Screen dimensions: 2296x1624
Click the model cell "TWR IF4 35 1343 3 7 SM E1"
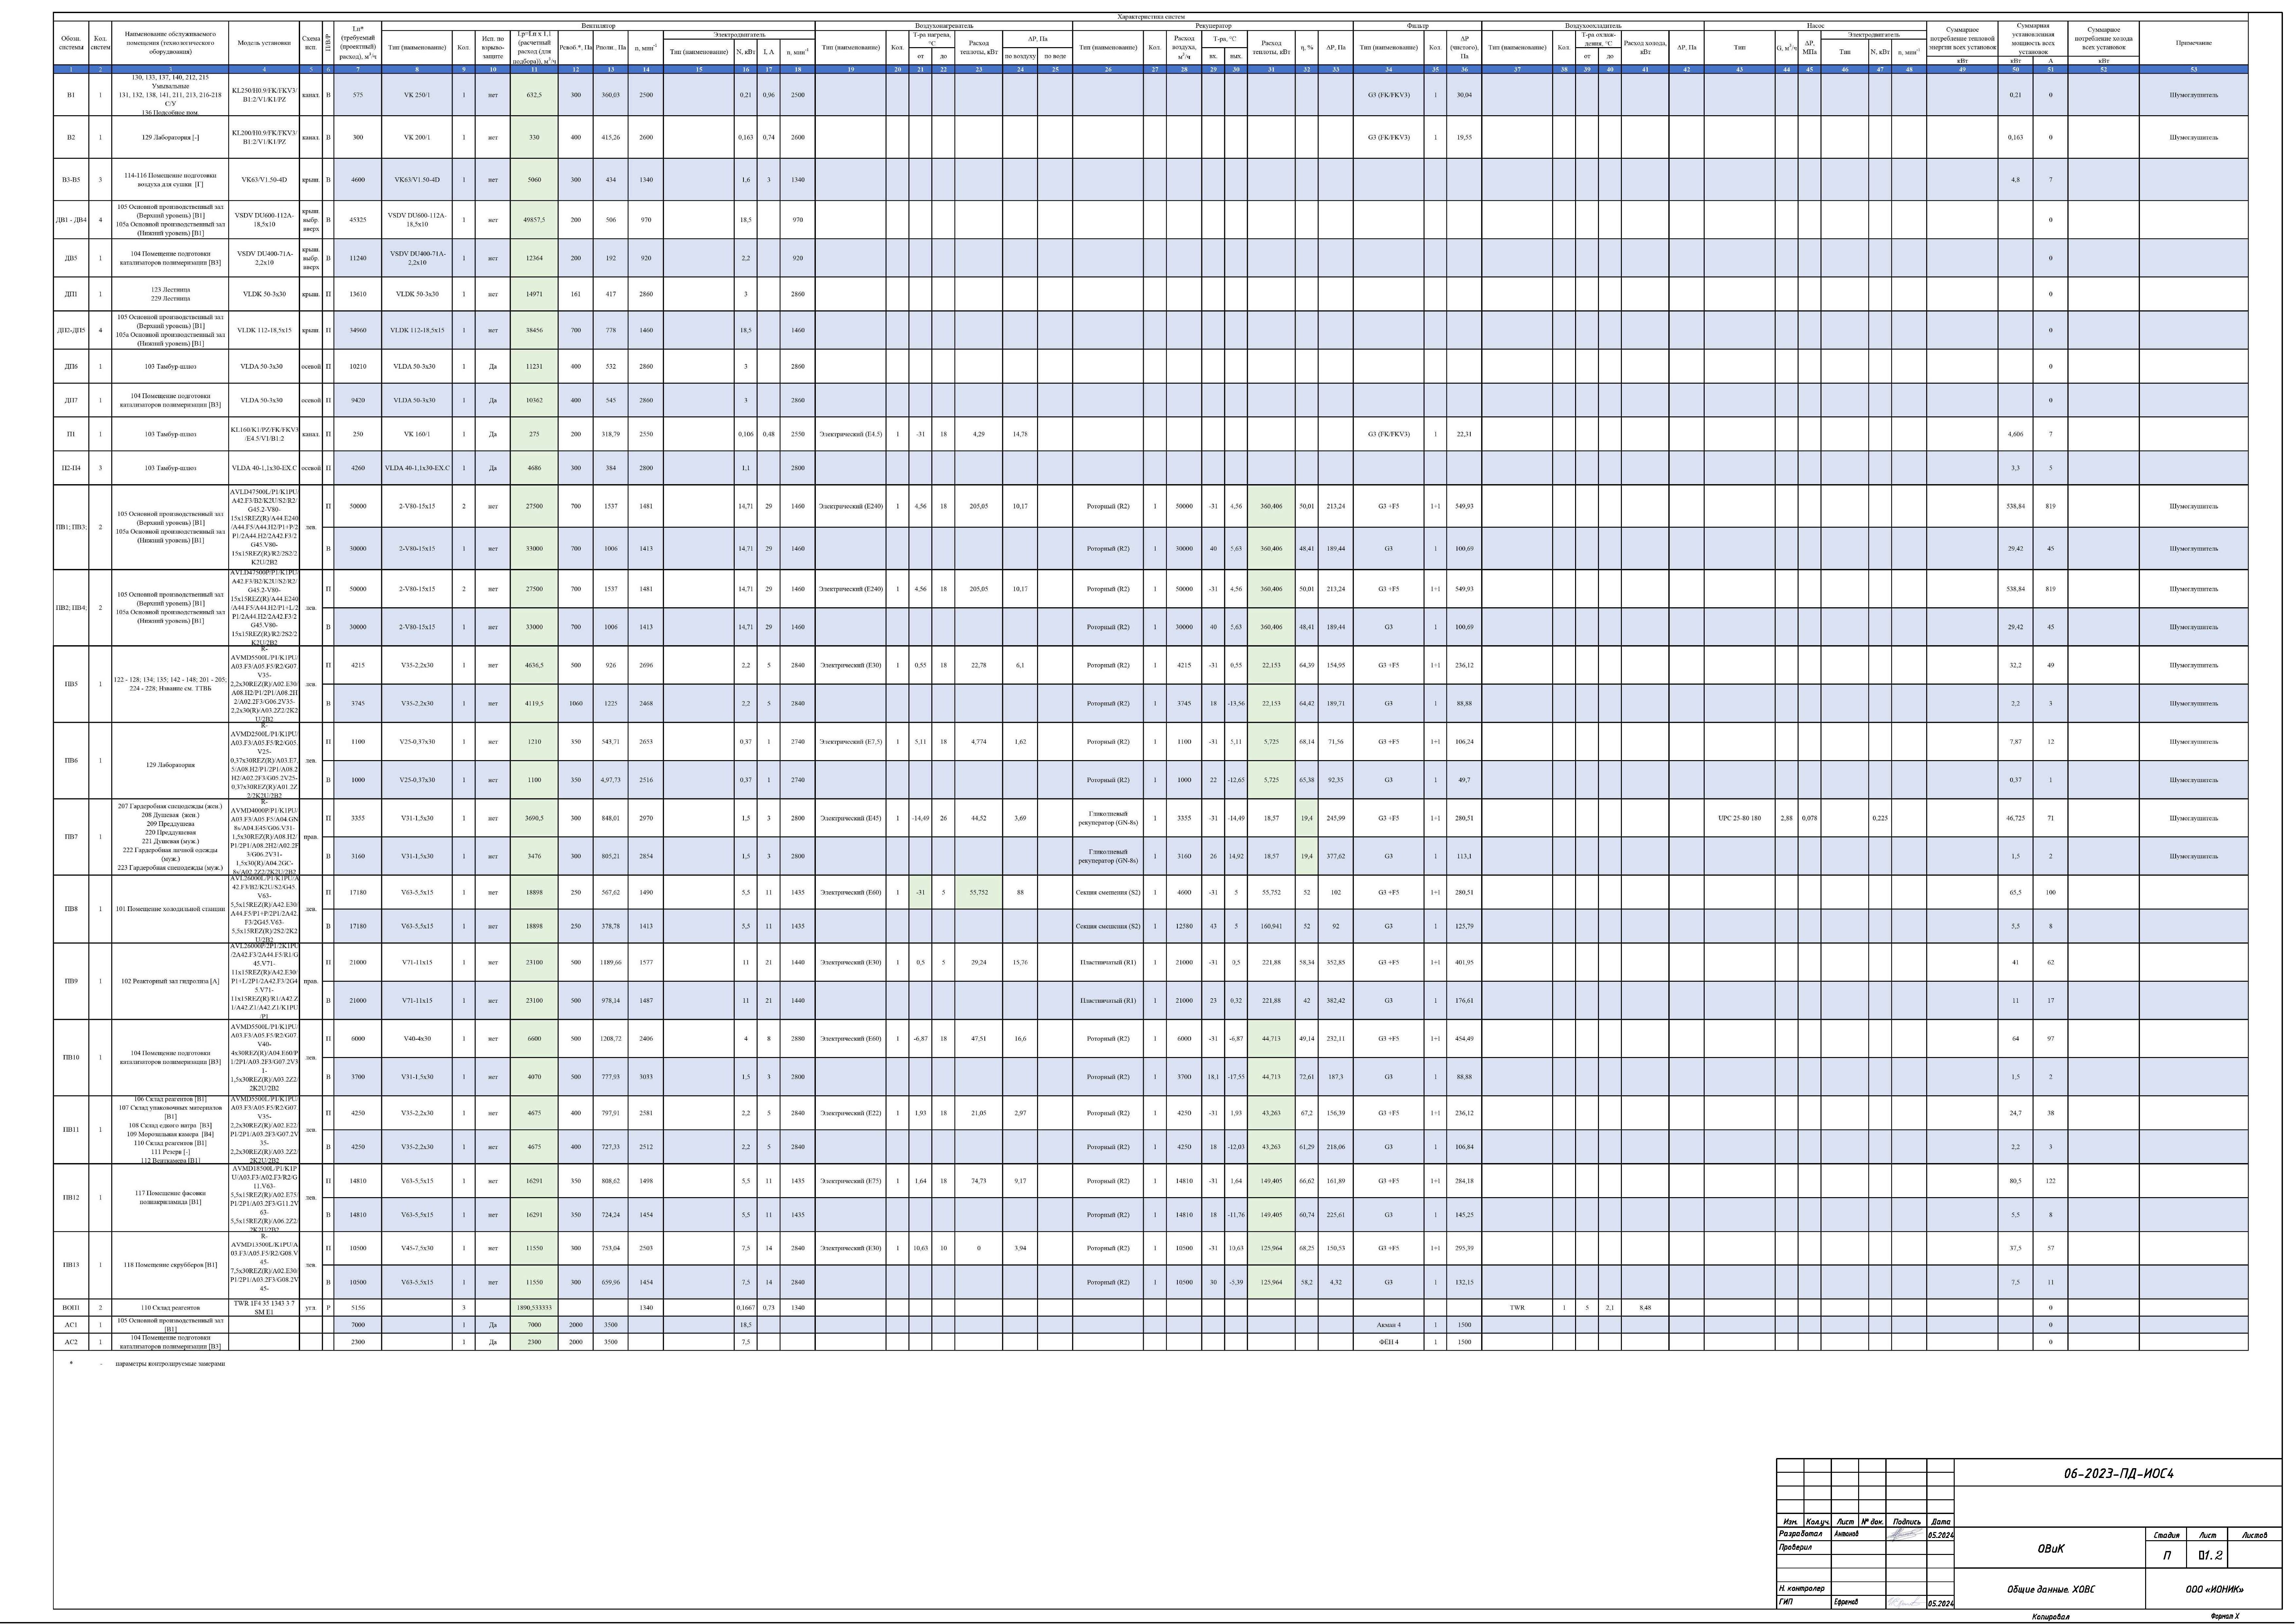[264, 1308]
